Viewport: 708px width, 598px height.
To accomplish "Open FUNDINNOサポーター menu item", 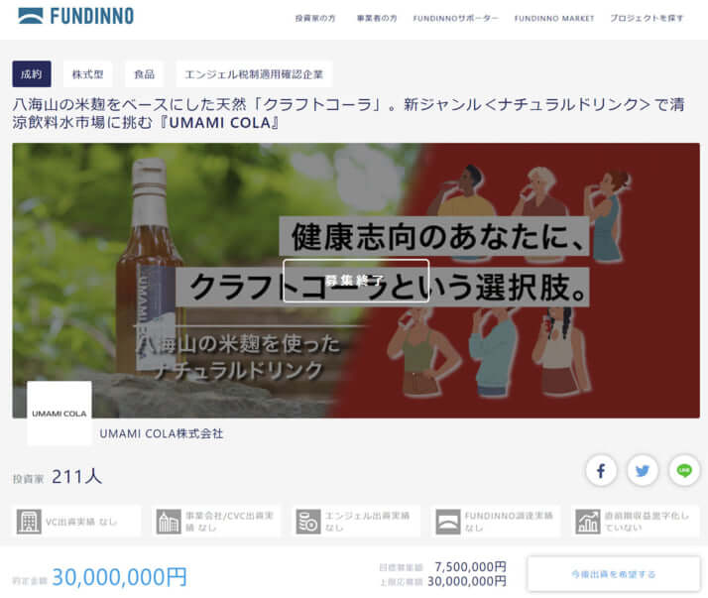I will 455,18.
